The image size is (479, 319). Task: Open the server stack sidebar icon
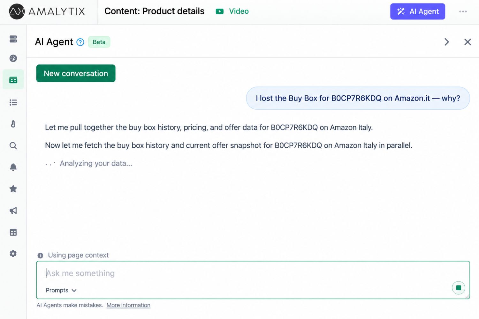(x=13, y=39)
